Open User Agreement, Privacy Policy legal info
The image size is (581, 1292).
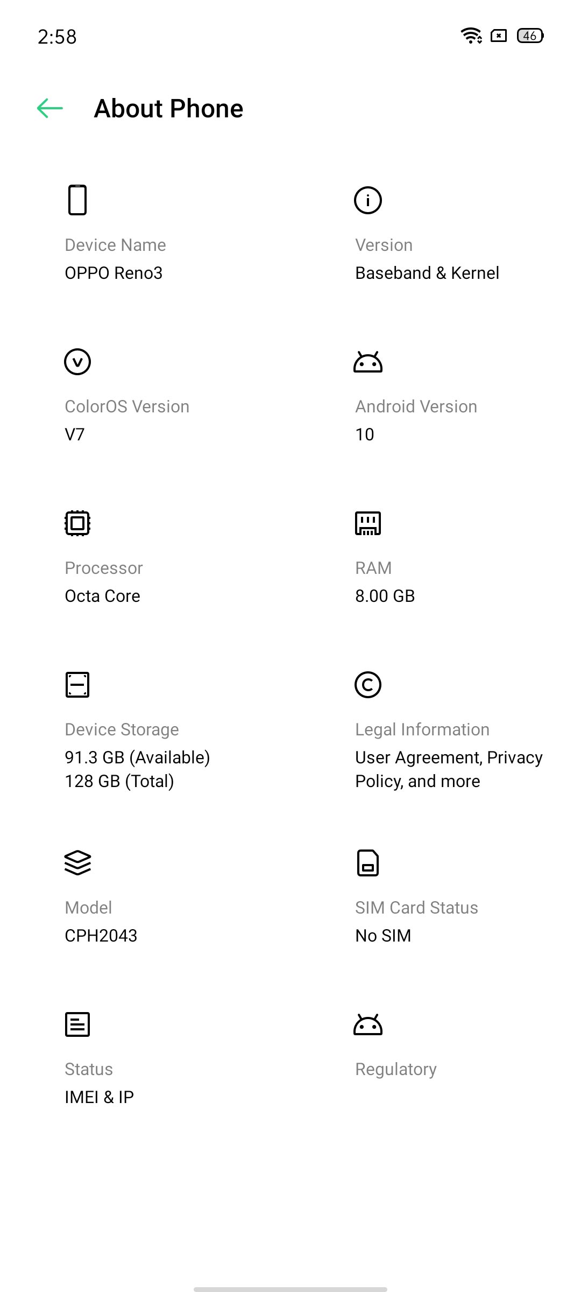pyautogui.click(x=449, y=769)
